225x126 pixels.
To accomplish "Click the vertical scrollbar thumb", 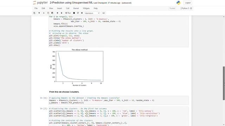I will (x=224, y=83).
